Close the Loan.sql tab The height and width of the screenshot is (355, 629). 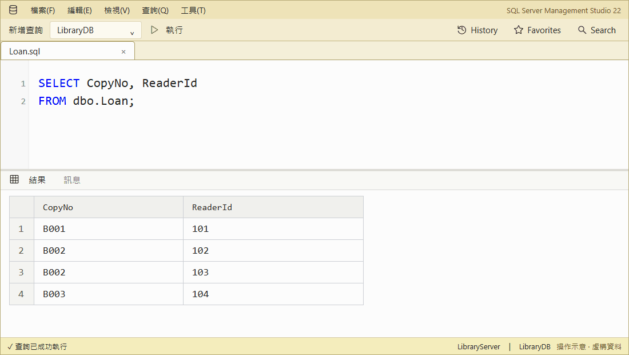124,52
